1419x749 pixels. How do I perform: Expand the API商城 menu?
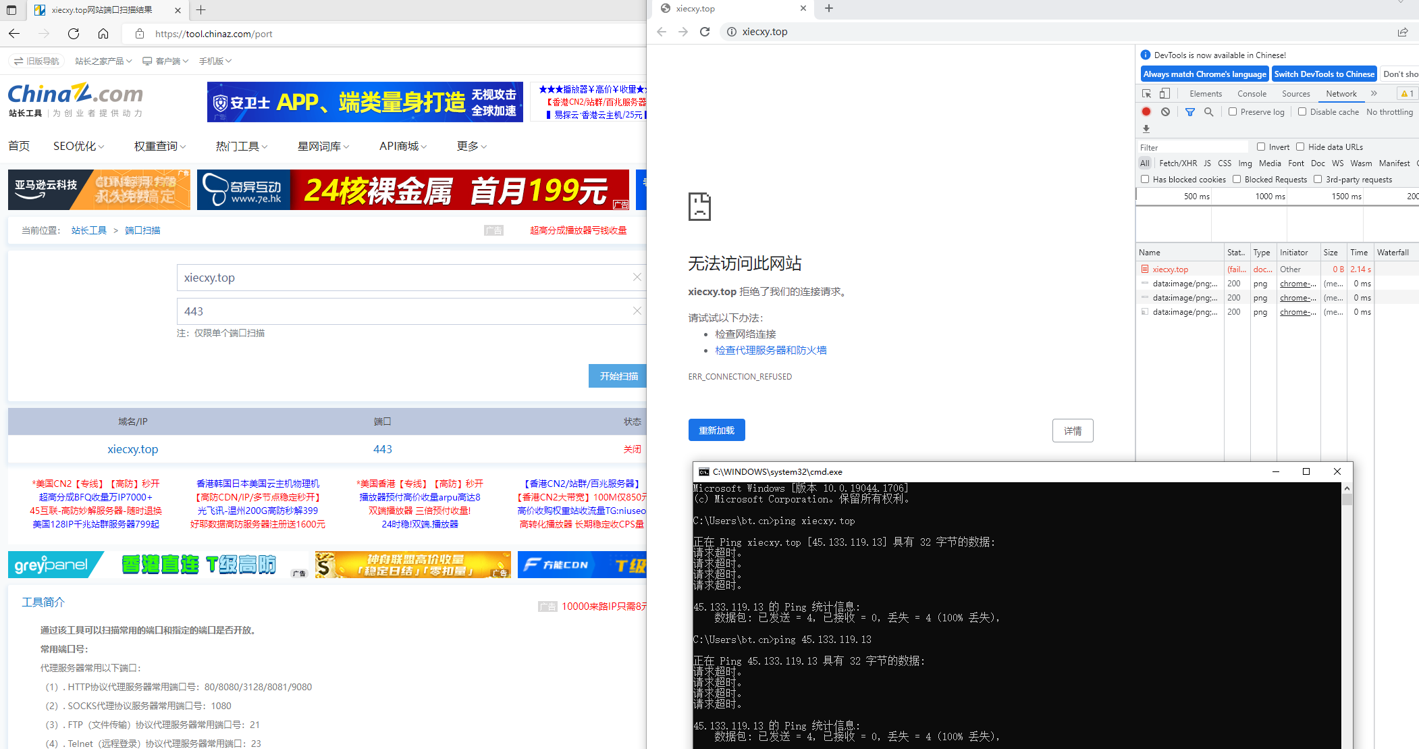coord(403,146)
